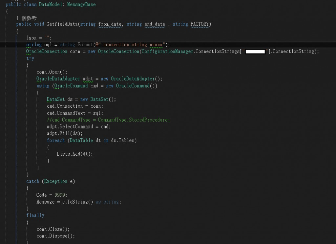Click the 'adpt.SelectCommand = cmd;' line
This screenshot has width=336, height=244.
tap(79, 127)
